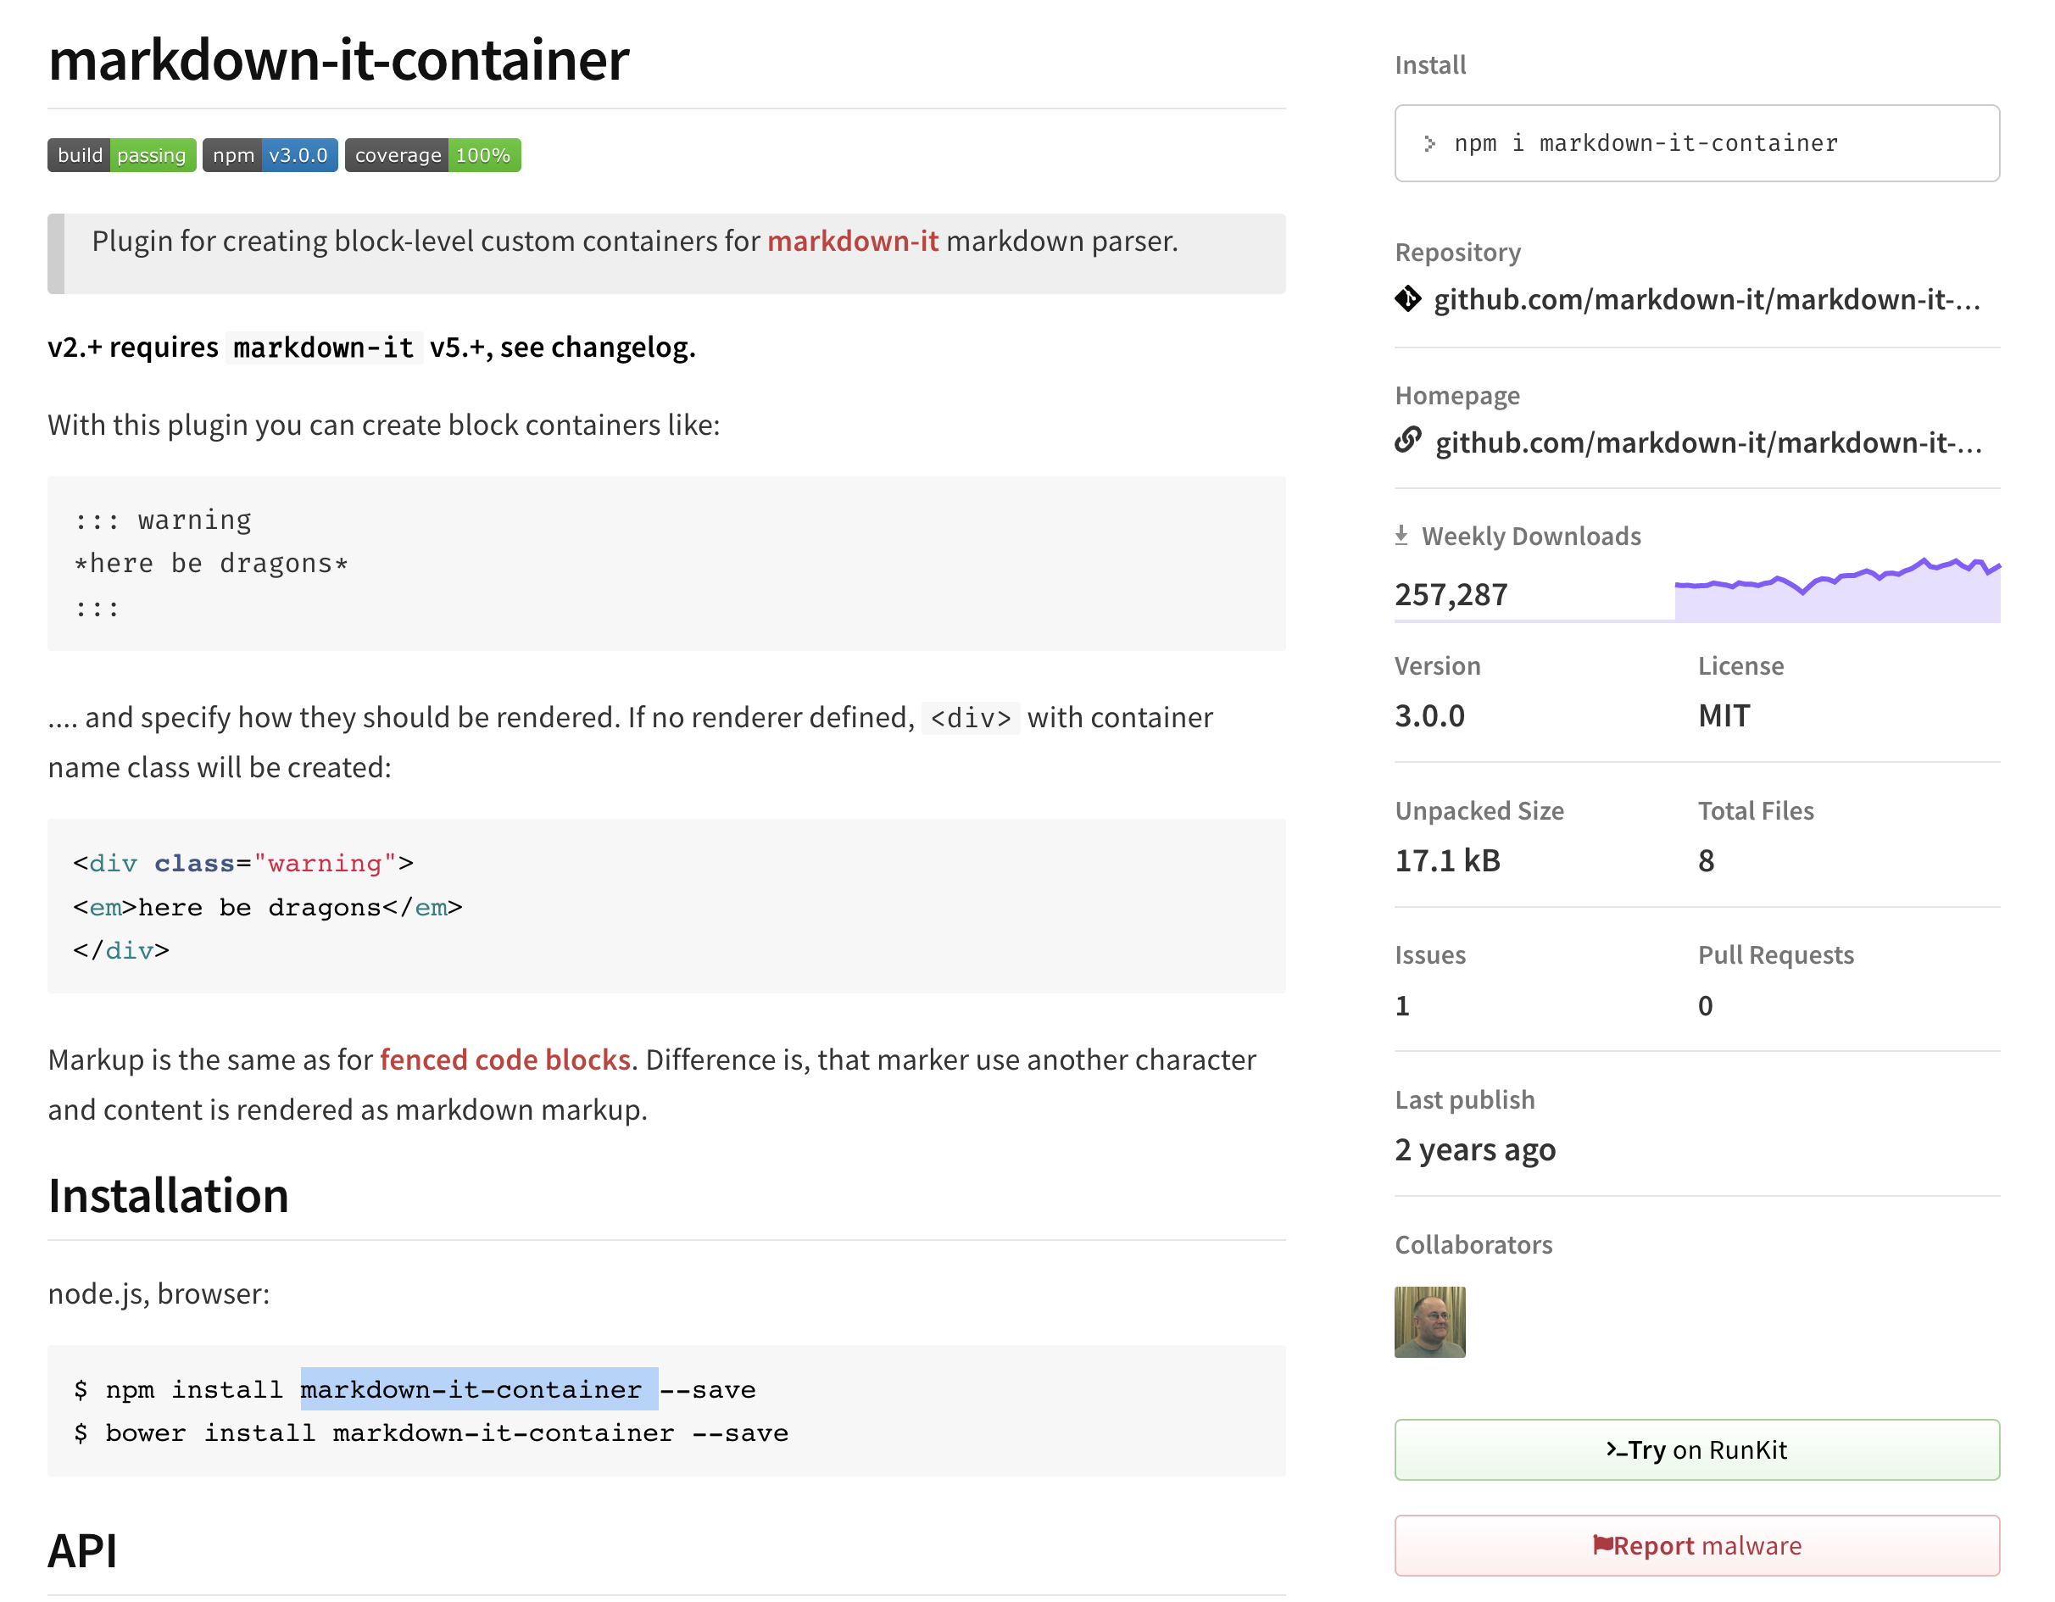Click the coverage 100% badge
The width and height of the screenshot is (2055, 1602).
(432, 155)
